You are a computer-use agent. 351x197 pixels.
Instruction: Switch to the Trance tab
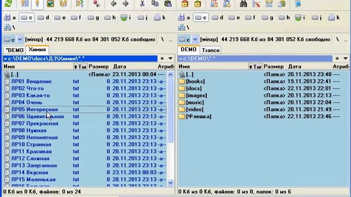tap(211, 50)
